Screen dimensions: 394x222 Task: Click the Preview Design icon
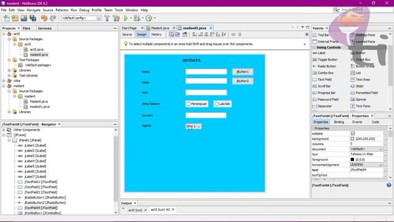coord(185,35)
